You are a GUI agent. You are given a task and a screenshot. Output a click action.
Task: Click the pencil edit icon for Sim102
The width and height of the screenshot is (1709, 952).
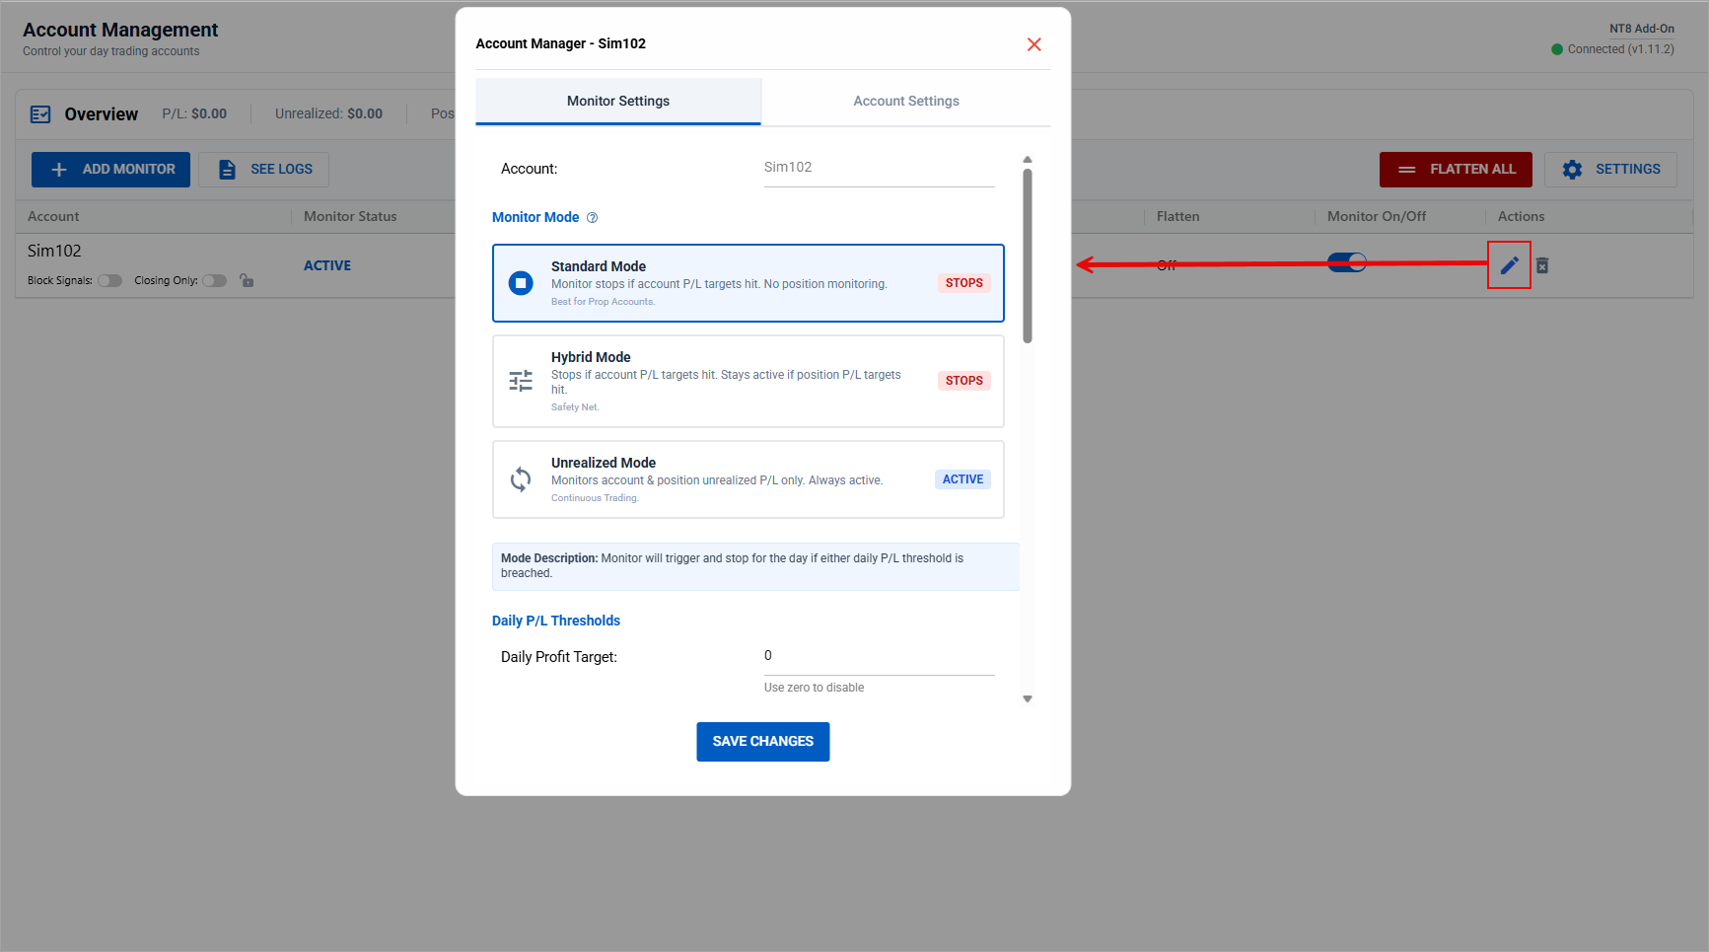tap(1509, 265)
